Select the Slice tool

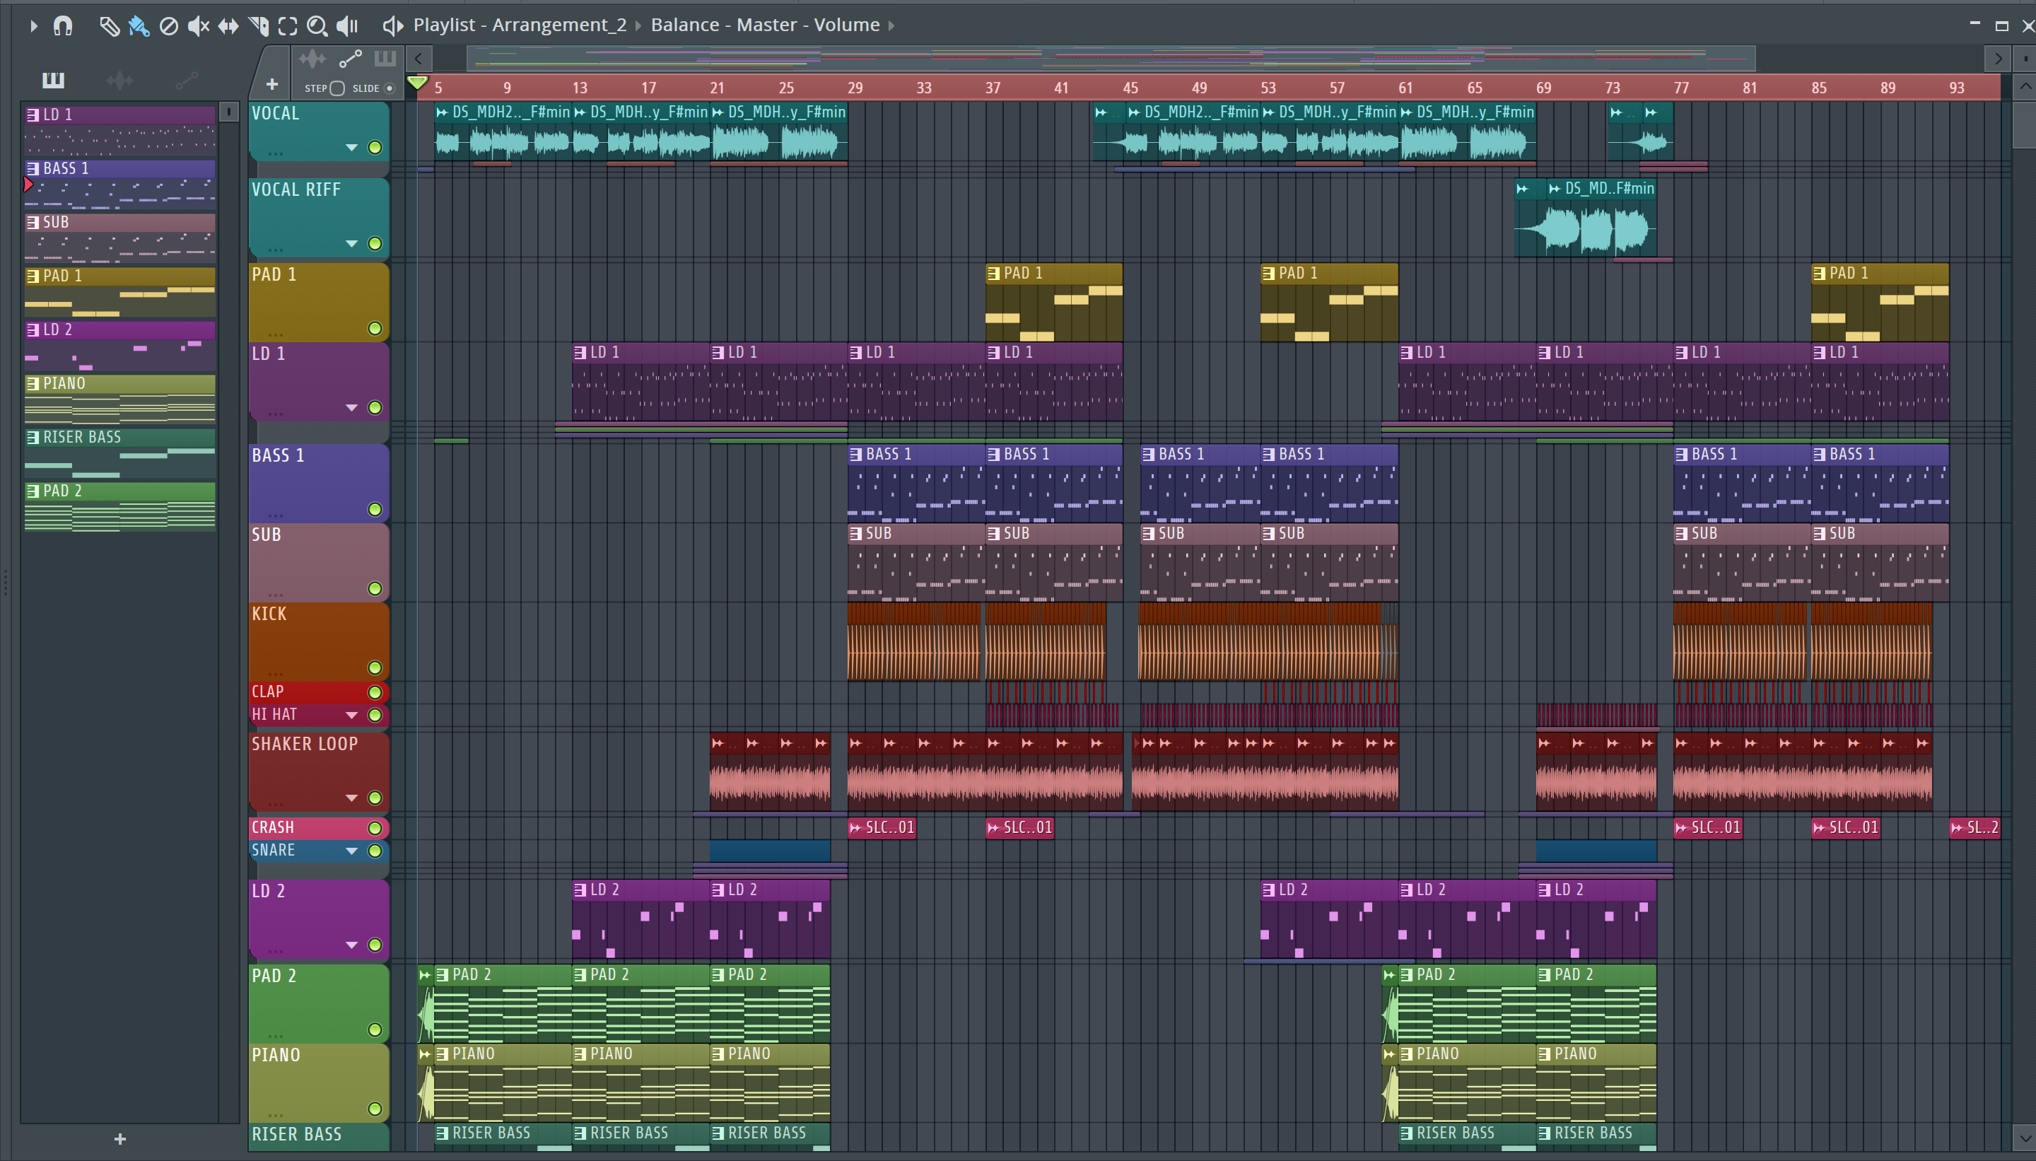tap(258, 25)
